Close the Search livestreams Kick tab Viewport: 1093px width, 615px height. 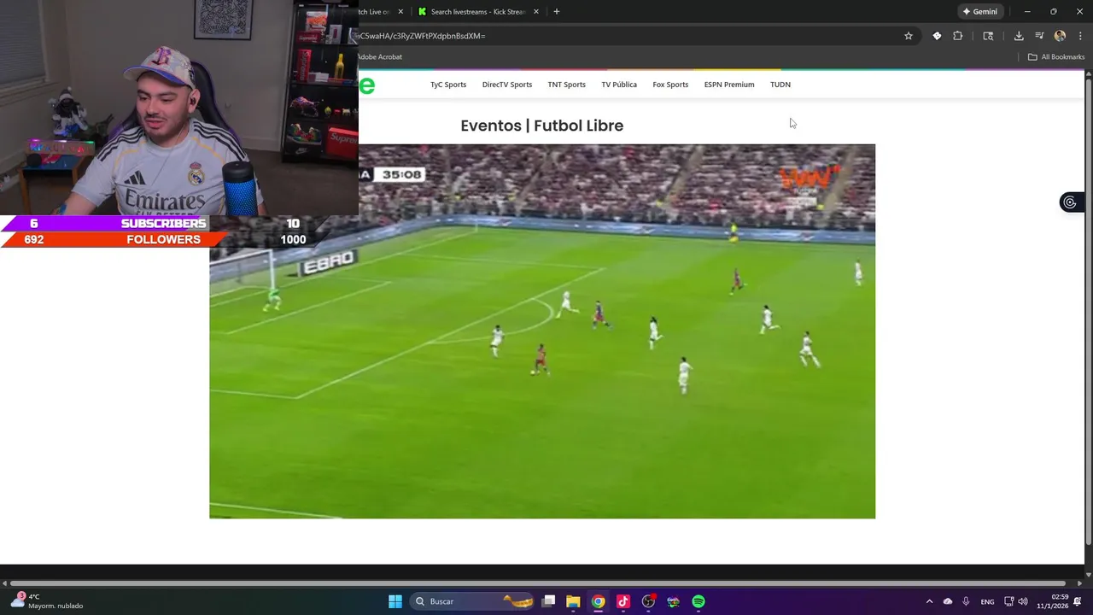click(x=536, y=12)
